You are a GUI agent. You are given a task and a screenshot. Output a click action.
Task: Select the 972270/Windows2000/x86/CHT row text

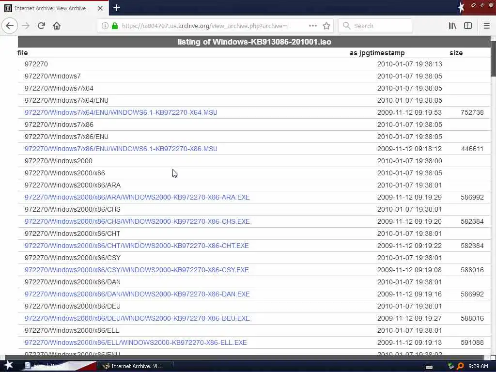[73, 233]
